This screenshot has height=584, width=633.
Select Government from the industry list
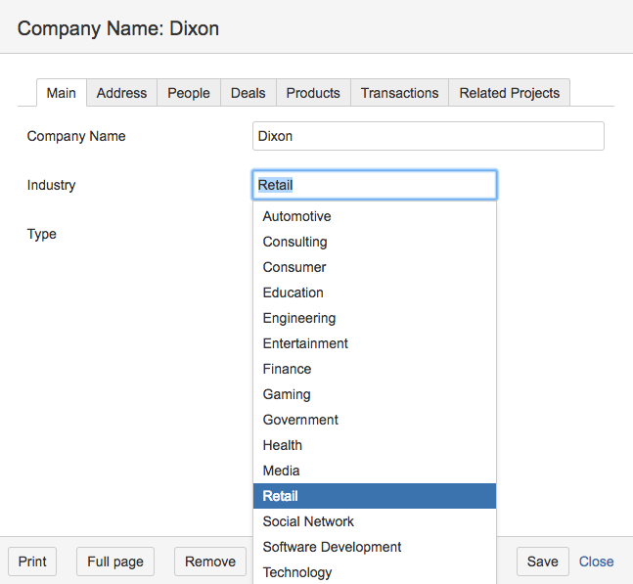tap(300, 420)
